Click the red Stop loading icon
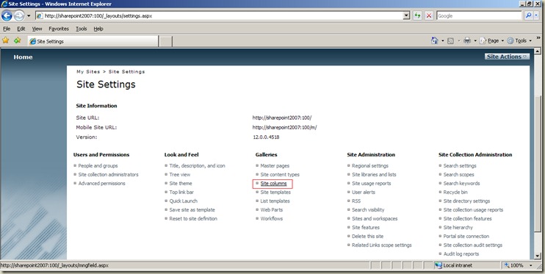The height and width of the screenshot is (274, 545). 429,15
